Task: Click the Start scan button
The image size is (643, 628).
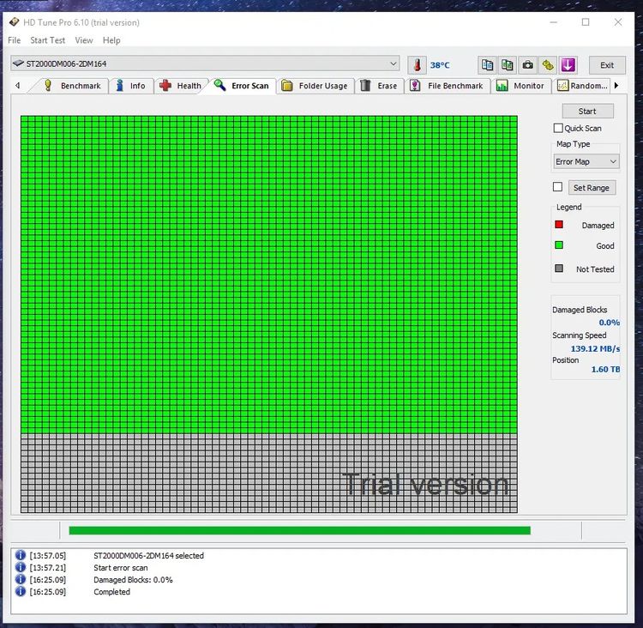Action: (x=587, y=111)
